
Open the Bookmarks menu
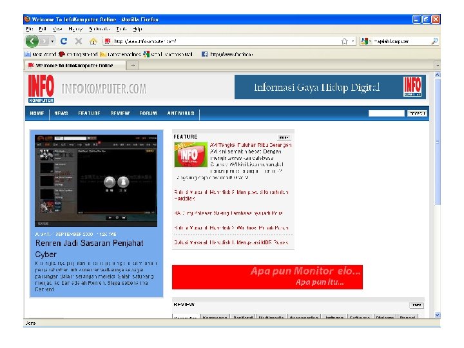point(99,29)
